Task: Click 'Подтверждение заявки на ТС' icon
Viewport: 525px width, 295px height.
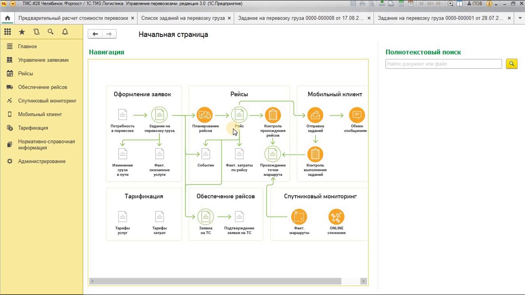Action: pyautogui.click(x=239, y=216)
